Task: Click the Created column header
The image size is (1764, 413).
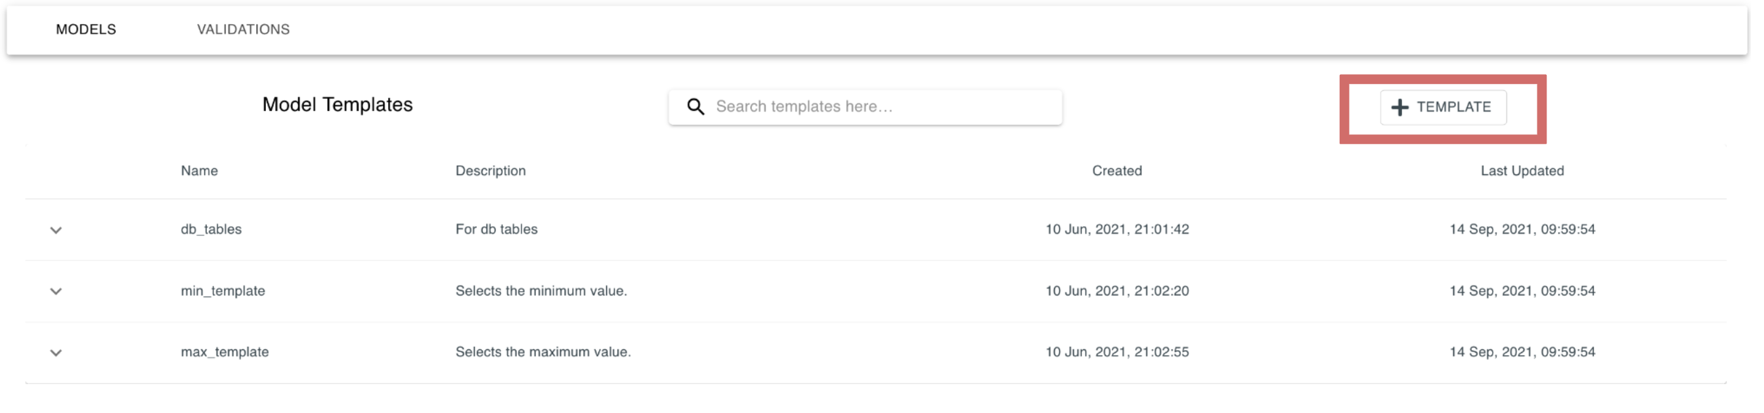Action: click(1116, 170)
